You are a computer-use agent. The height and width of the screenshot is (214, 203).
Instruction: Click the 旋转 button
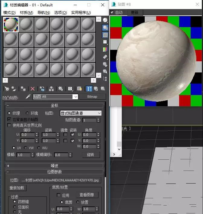pyautogui.click(x=91, y=155)
